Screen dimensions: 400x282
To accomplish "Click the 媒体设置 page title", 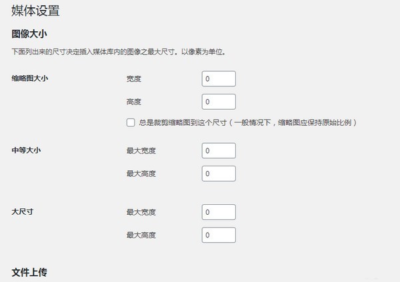I will 35,11.
